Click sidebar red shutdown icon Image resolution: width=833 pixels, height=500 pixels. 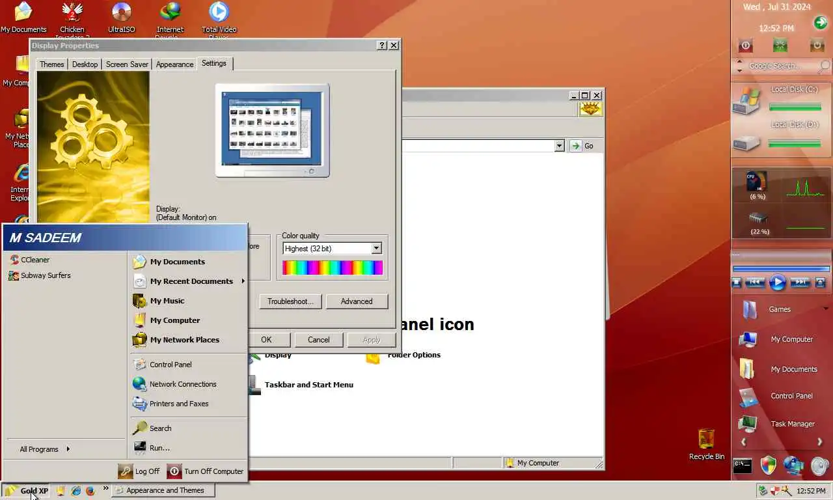pyautogui.click(x=746, y=46)
